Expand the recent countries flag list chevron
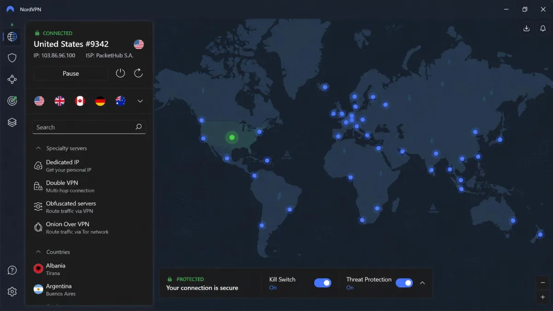The height and width of the screenshot is (311, 553). click(x=141, y=101)
